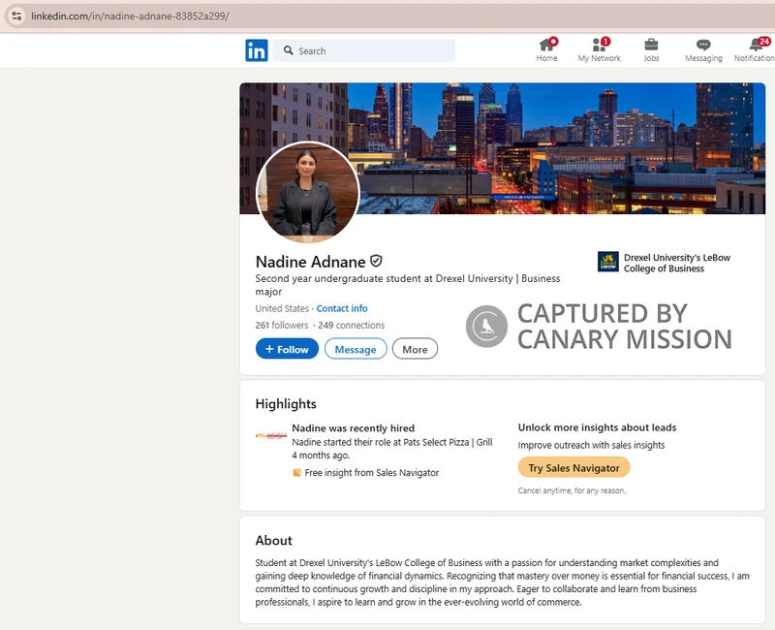
Task: Click the LinkedIn search field
Action: pyautogui.click(x=364, y=50)
